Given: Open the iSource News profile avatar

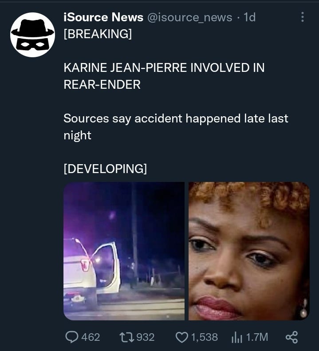Looking at the screenshot, I should click(x=32, y=35).
